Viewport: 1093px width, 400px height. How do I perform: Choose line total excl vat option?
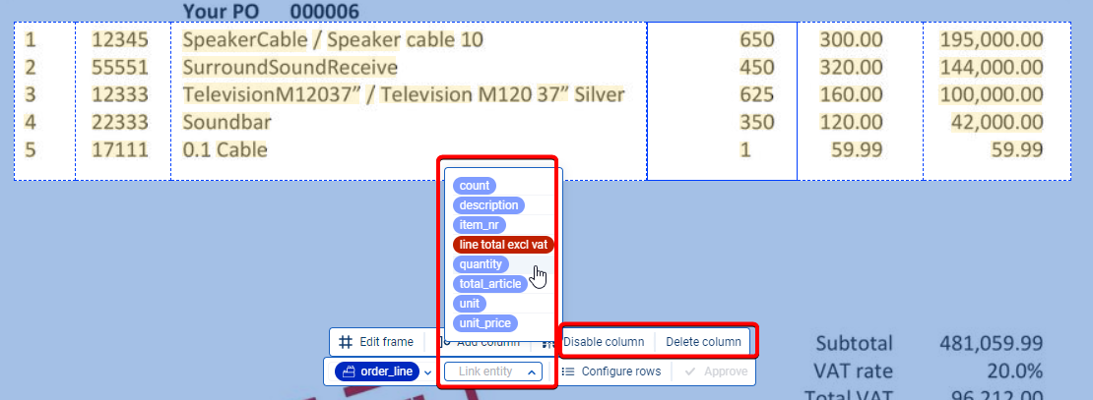point(503,244)
